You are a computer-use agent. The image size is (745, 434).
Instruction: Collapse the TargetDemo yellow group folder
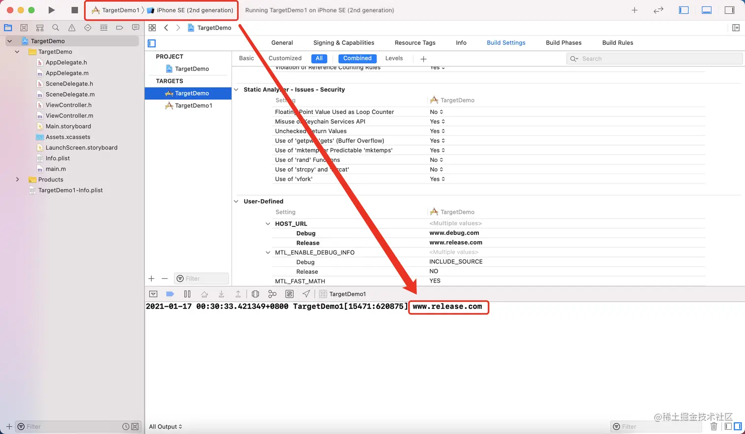click(x=17, y=52)
